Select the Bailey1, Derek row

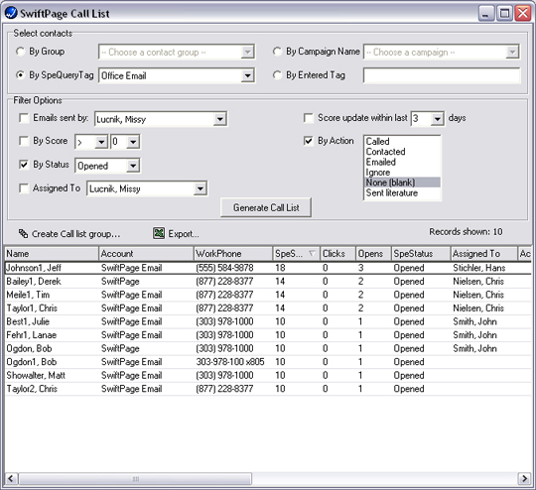coord(268,282)
